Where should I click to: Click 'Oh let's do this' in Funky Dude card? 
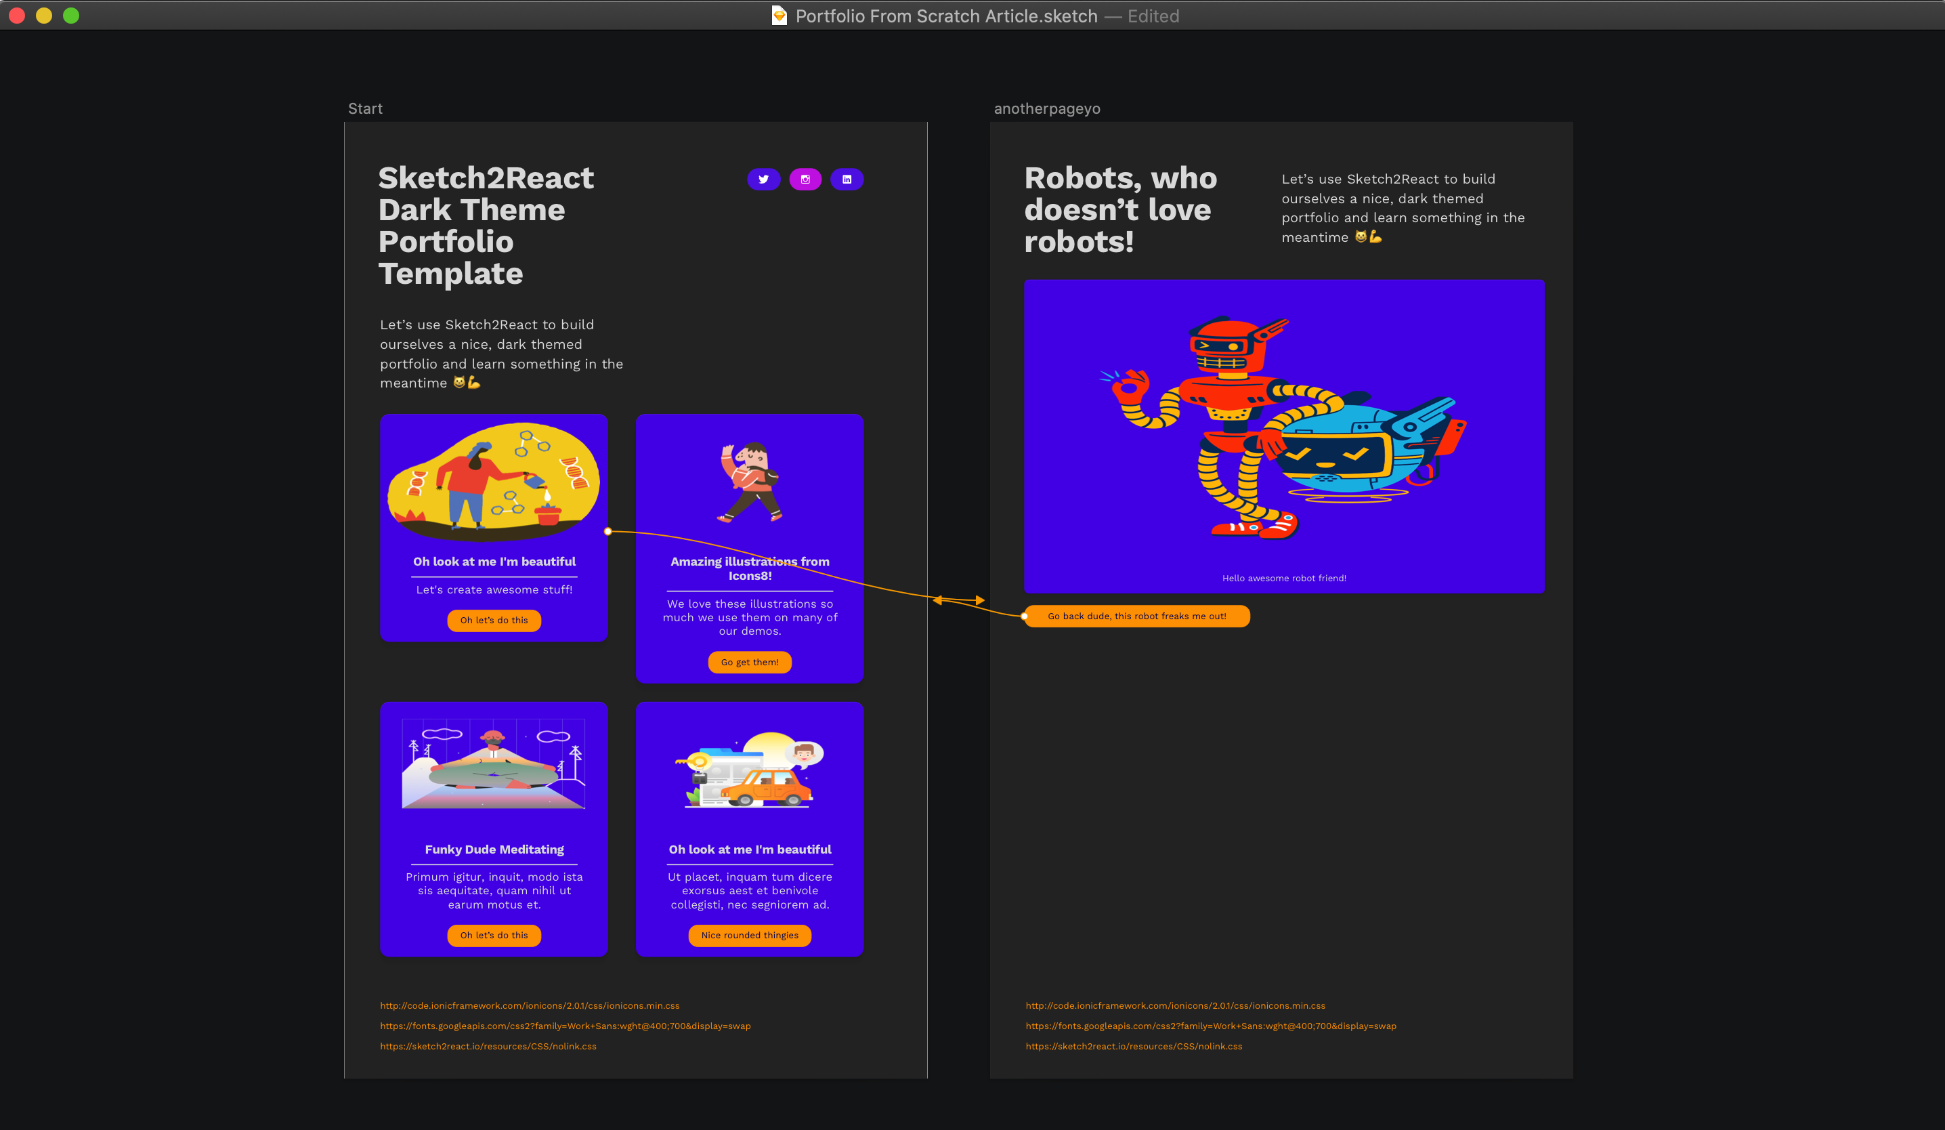pyautogui.click(x=494, y=936)
